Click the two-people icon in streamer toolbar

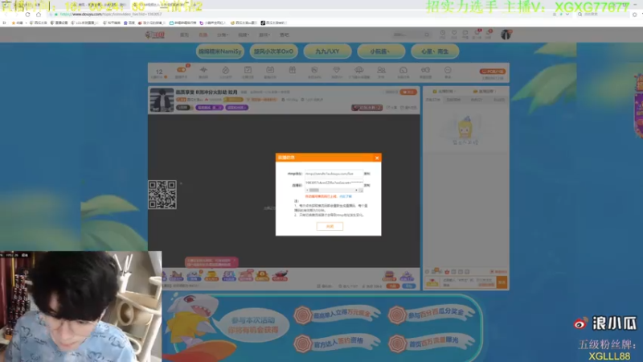(x=381, y=70)
